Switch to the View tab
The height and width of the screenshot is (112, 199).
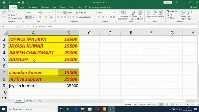(x=71, y=7)
